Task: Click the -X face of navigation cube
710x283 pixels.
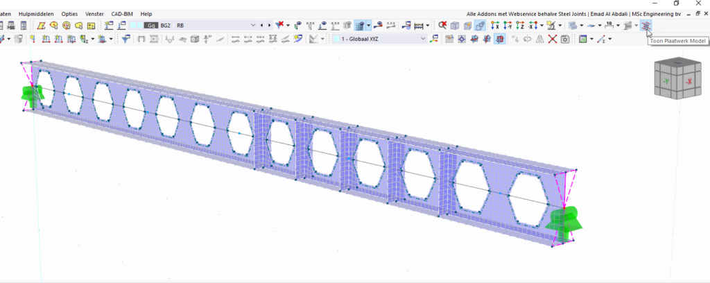Action: [x=689, y=82]
